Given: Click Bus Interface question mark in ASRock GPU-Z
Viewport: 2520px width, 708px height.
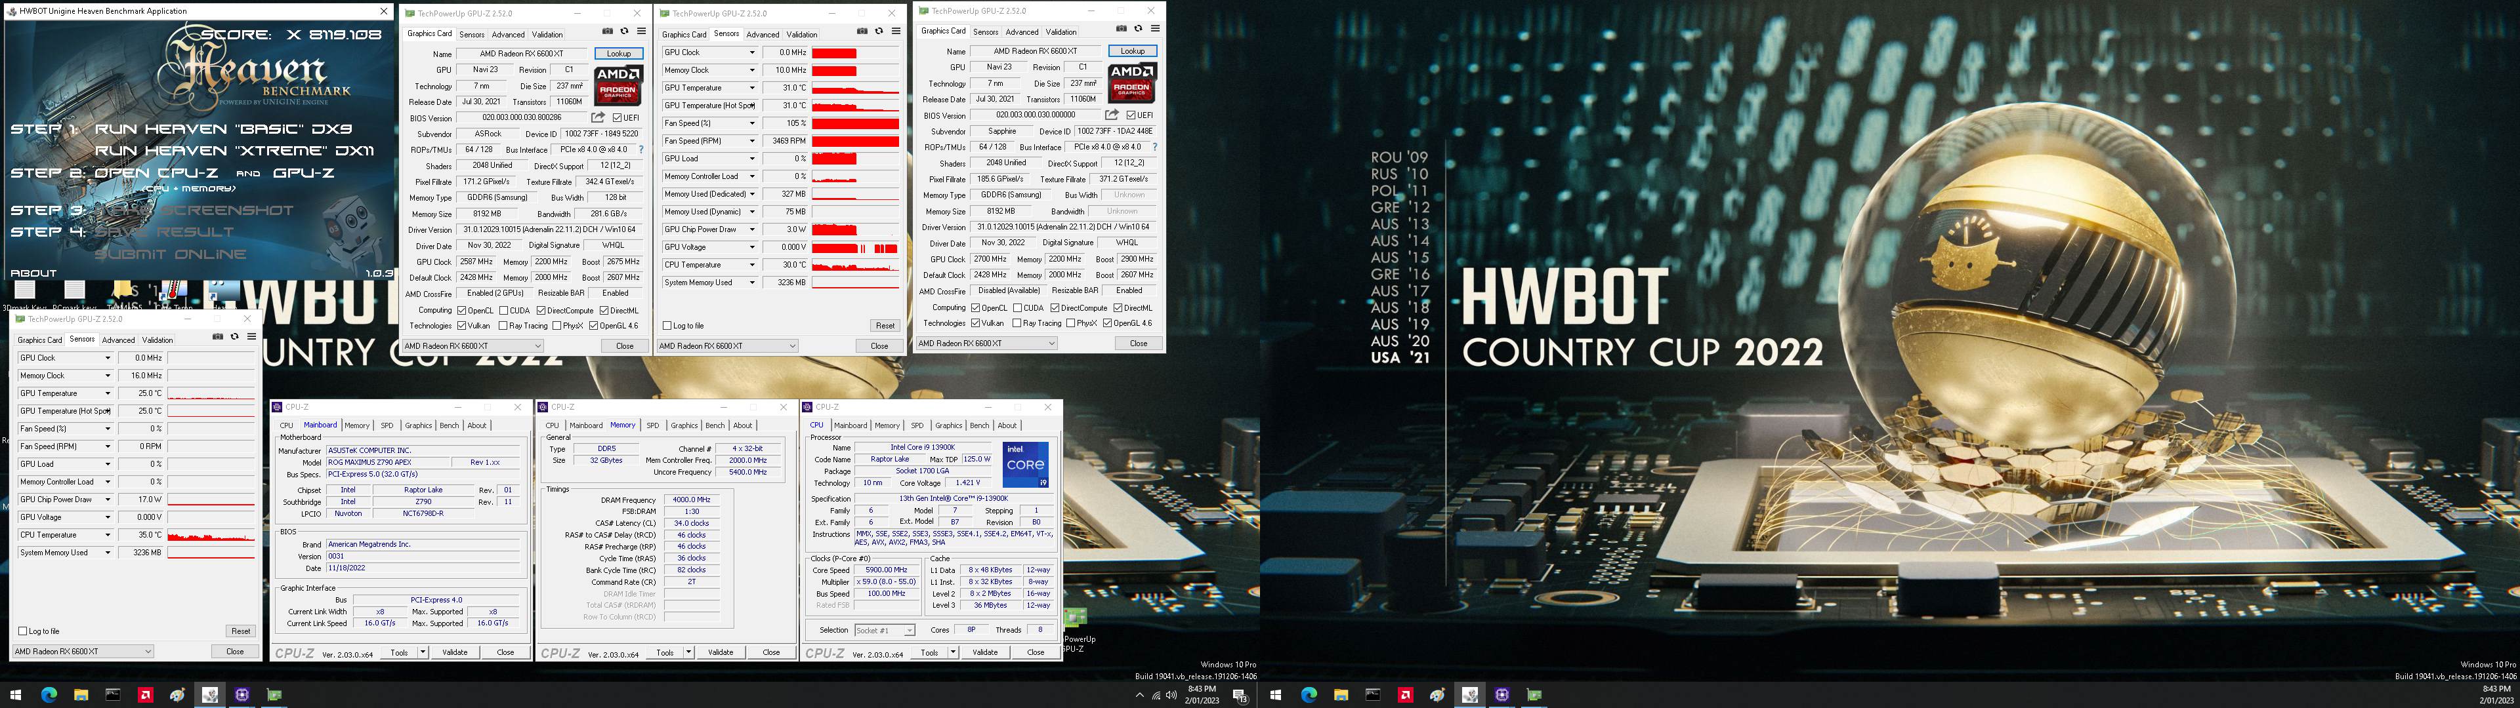Looking at the screenshot, I should point(640,149).
